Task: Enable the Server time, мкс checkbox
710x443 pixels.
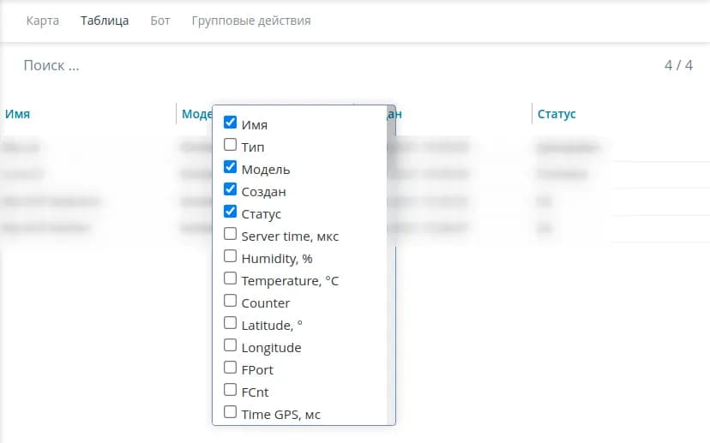Action: pyautogui.click(x=230, y=234)
